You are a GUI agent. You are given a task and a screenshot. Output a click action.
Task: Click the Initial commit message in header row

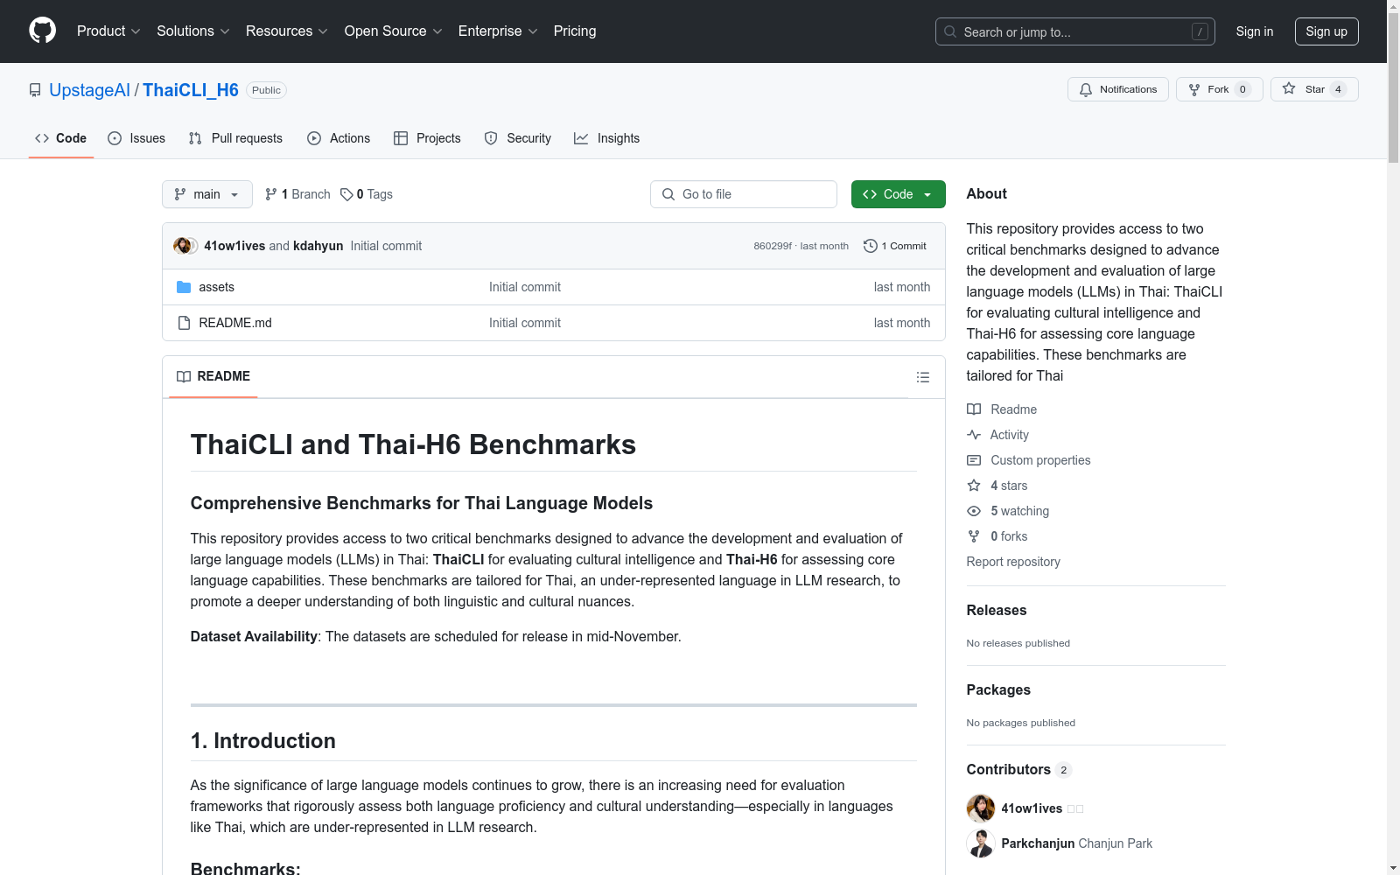click(x=386, y=246)
